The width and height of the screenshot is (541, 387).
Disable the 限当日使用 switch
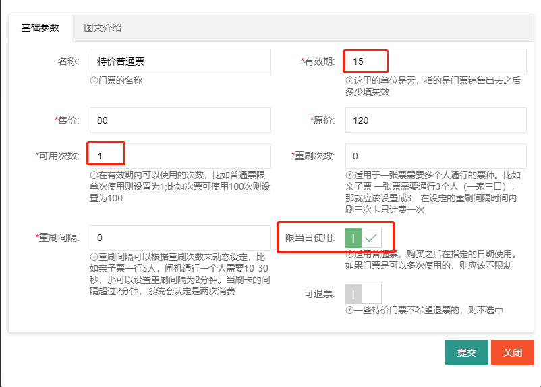click(364, 238)
